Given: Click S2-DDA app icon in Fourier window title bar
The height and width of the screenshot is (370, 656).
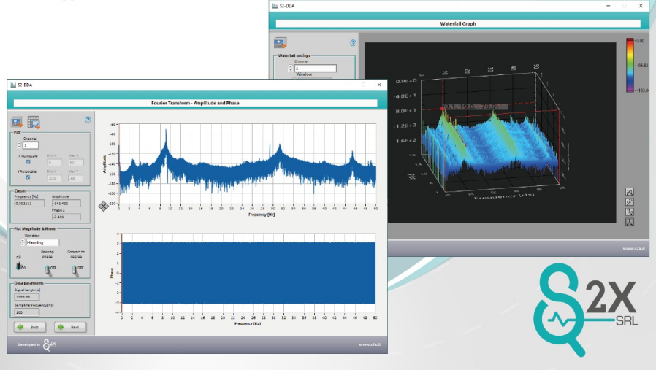Looking at the screenshot, I should point(13,85).
